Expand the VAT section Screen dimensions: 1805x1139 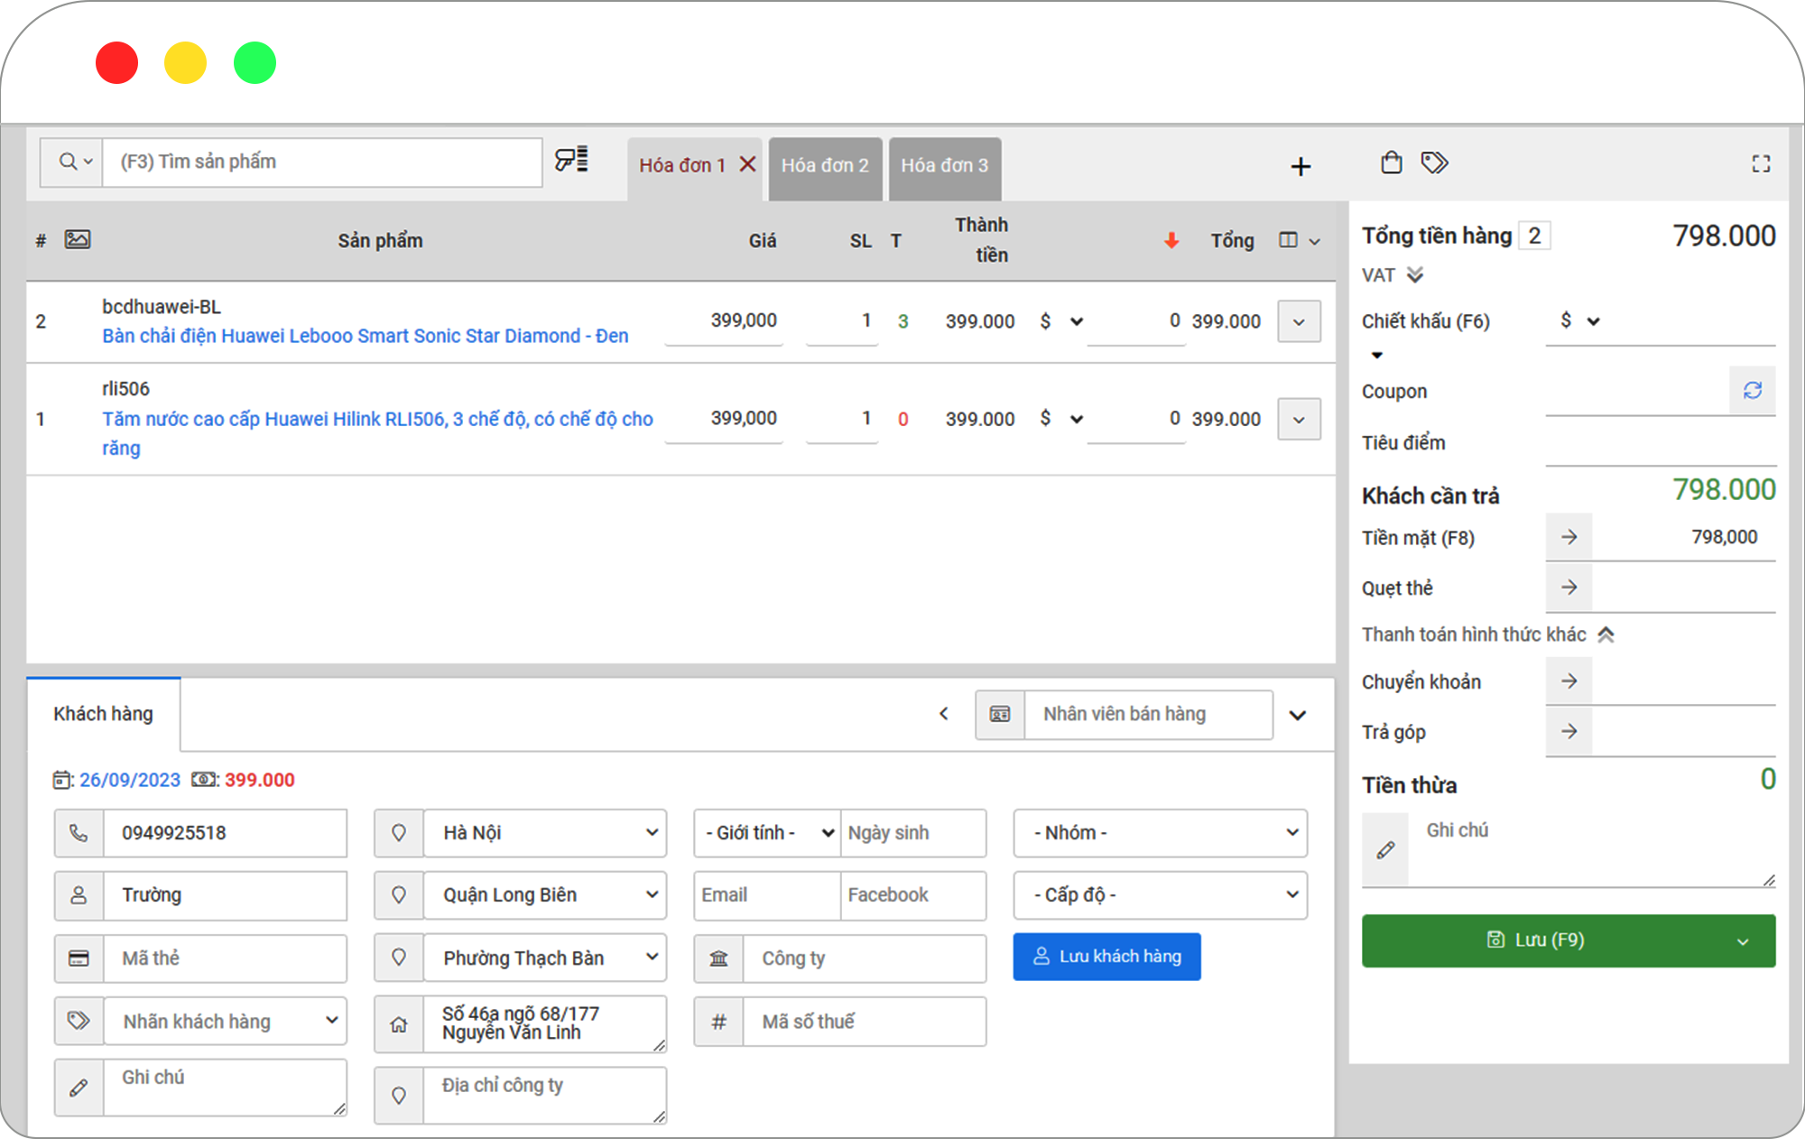(x=1415, y=274)
